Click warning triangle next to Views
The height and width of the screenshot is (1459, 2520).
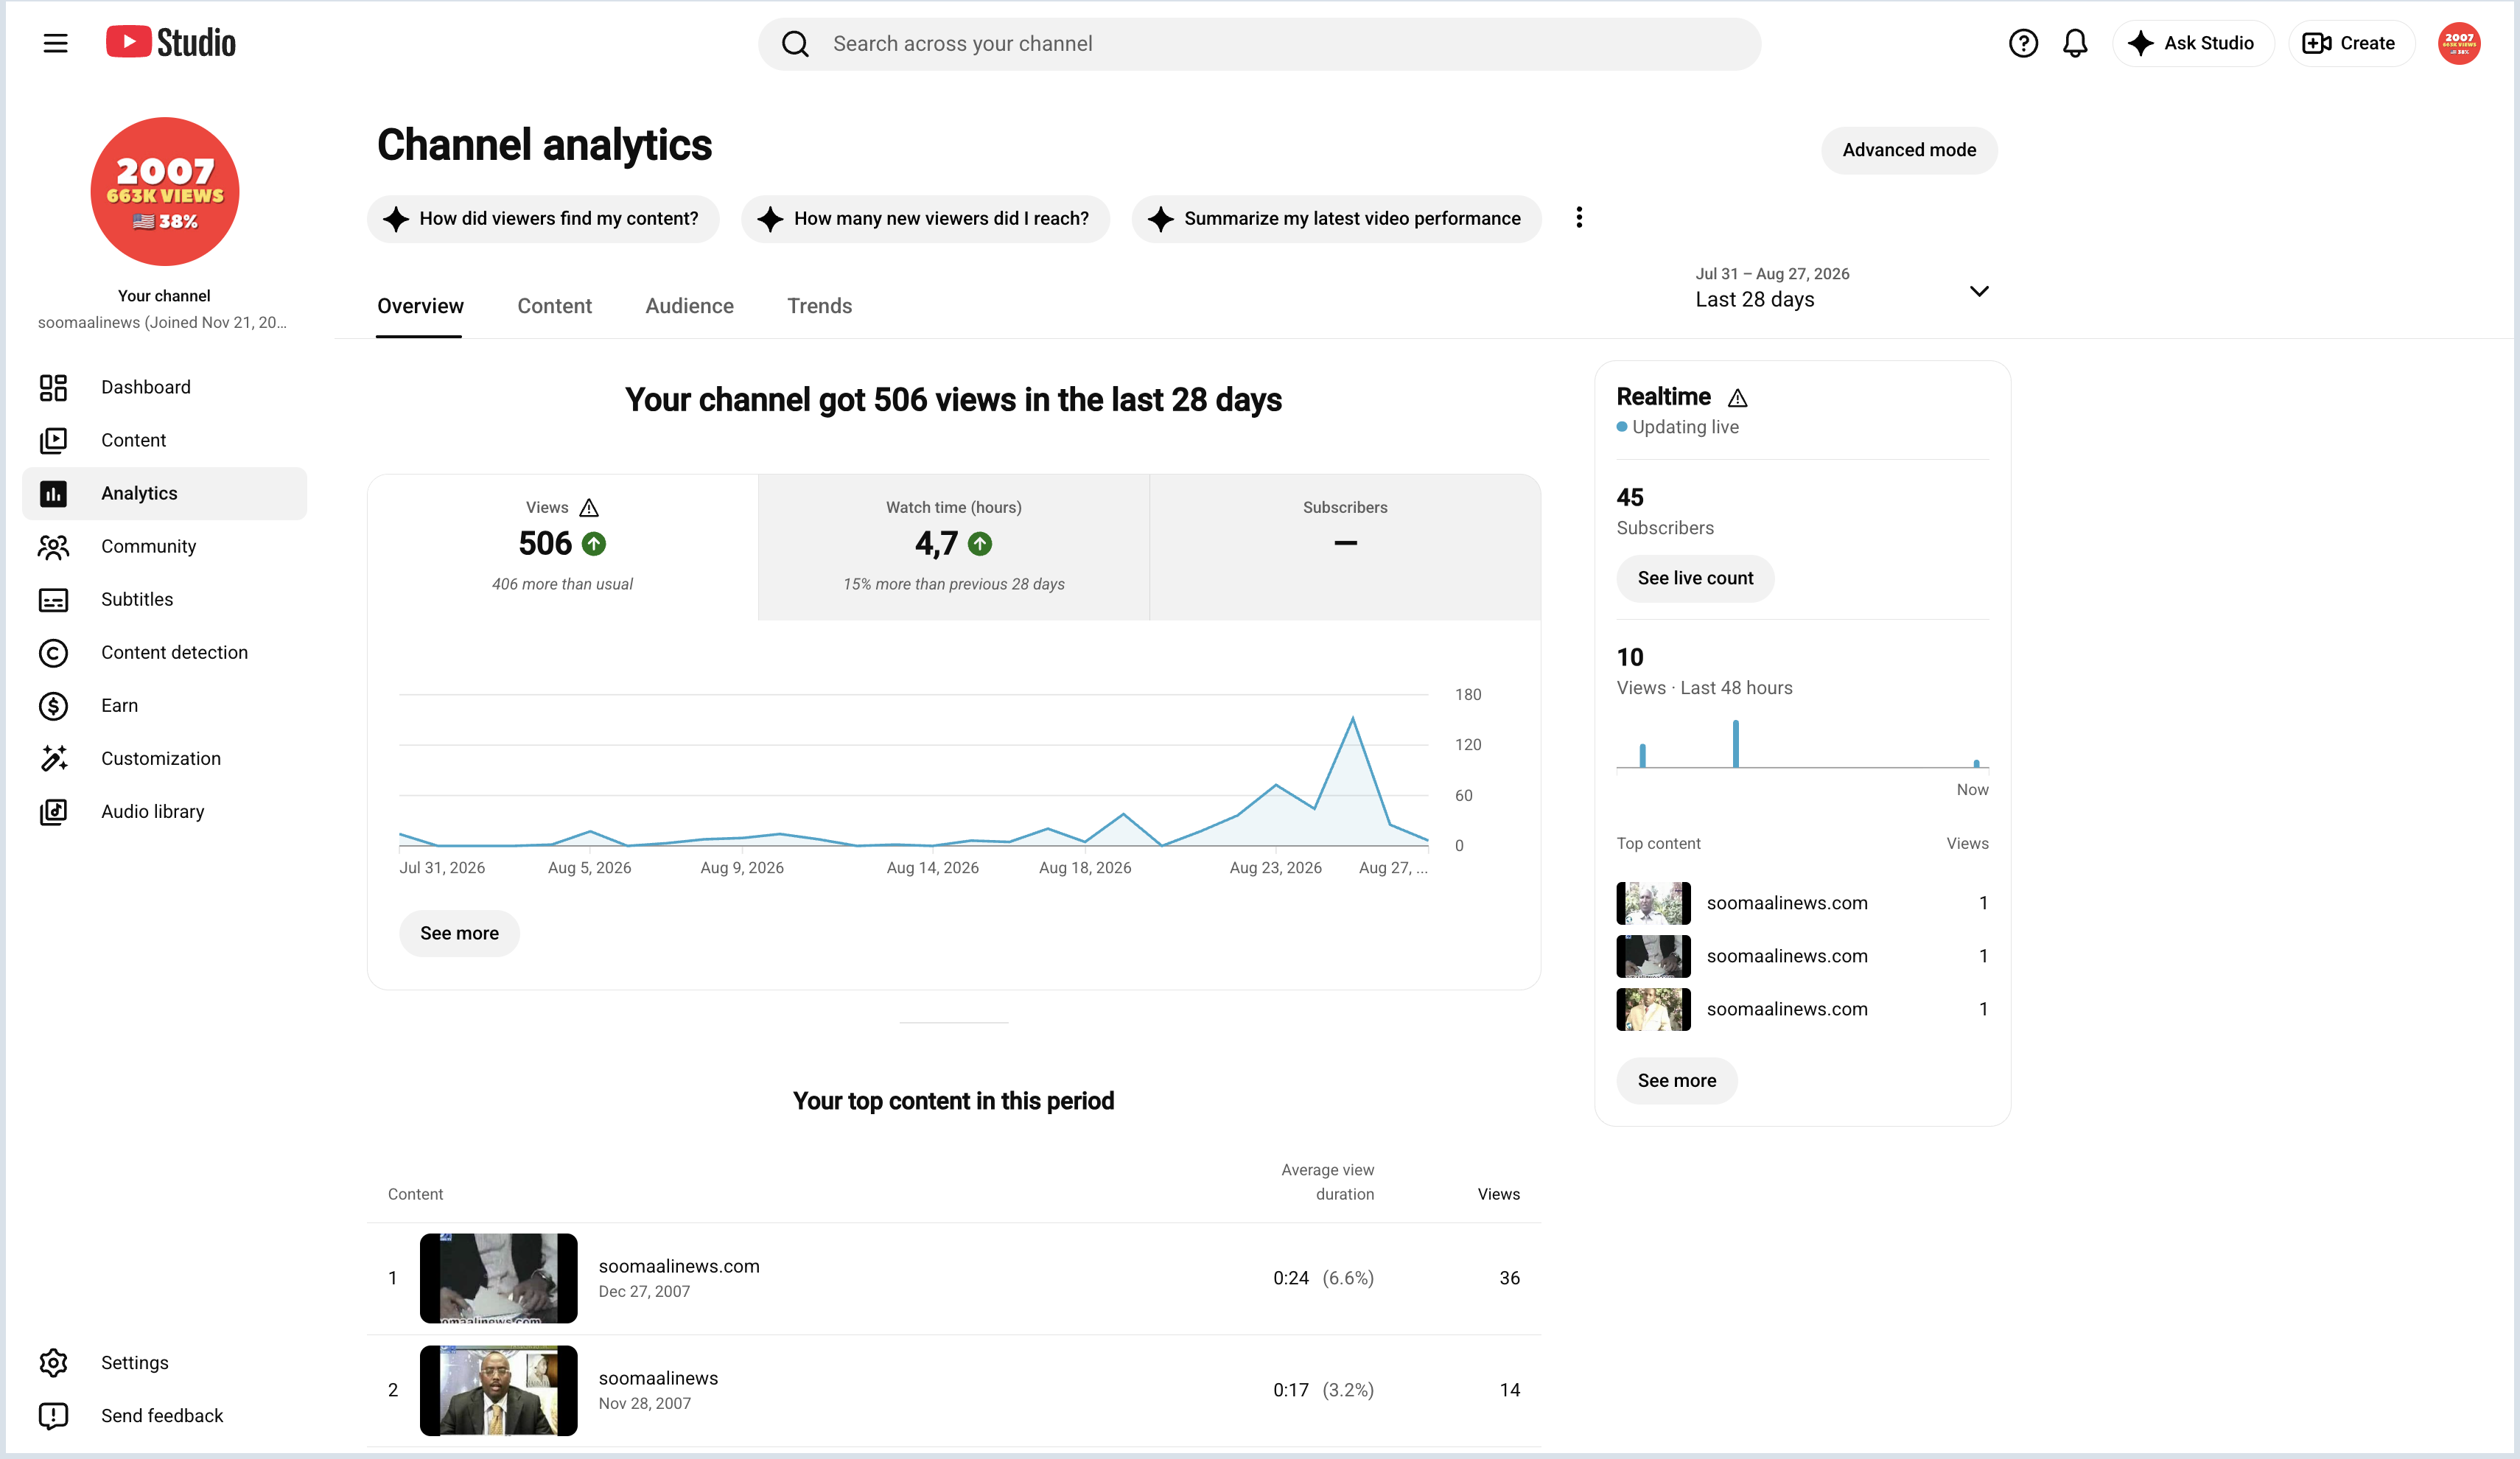point(589,508)
